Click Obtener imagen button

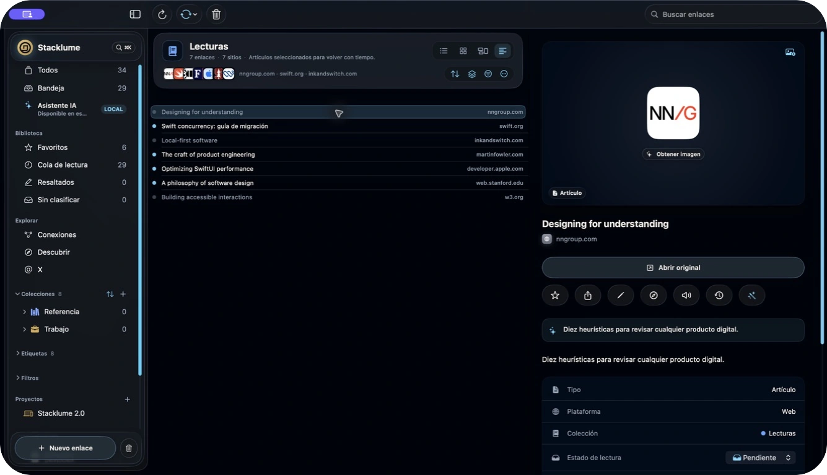click(673, 154)
